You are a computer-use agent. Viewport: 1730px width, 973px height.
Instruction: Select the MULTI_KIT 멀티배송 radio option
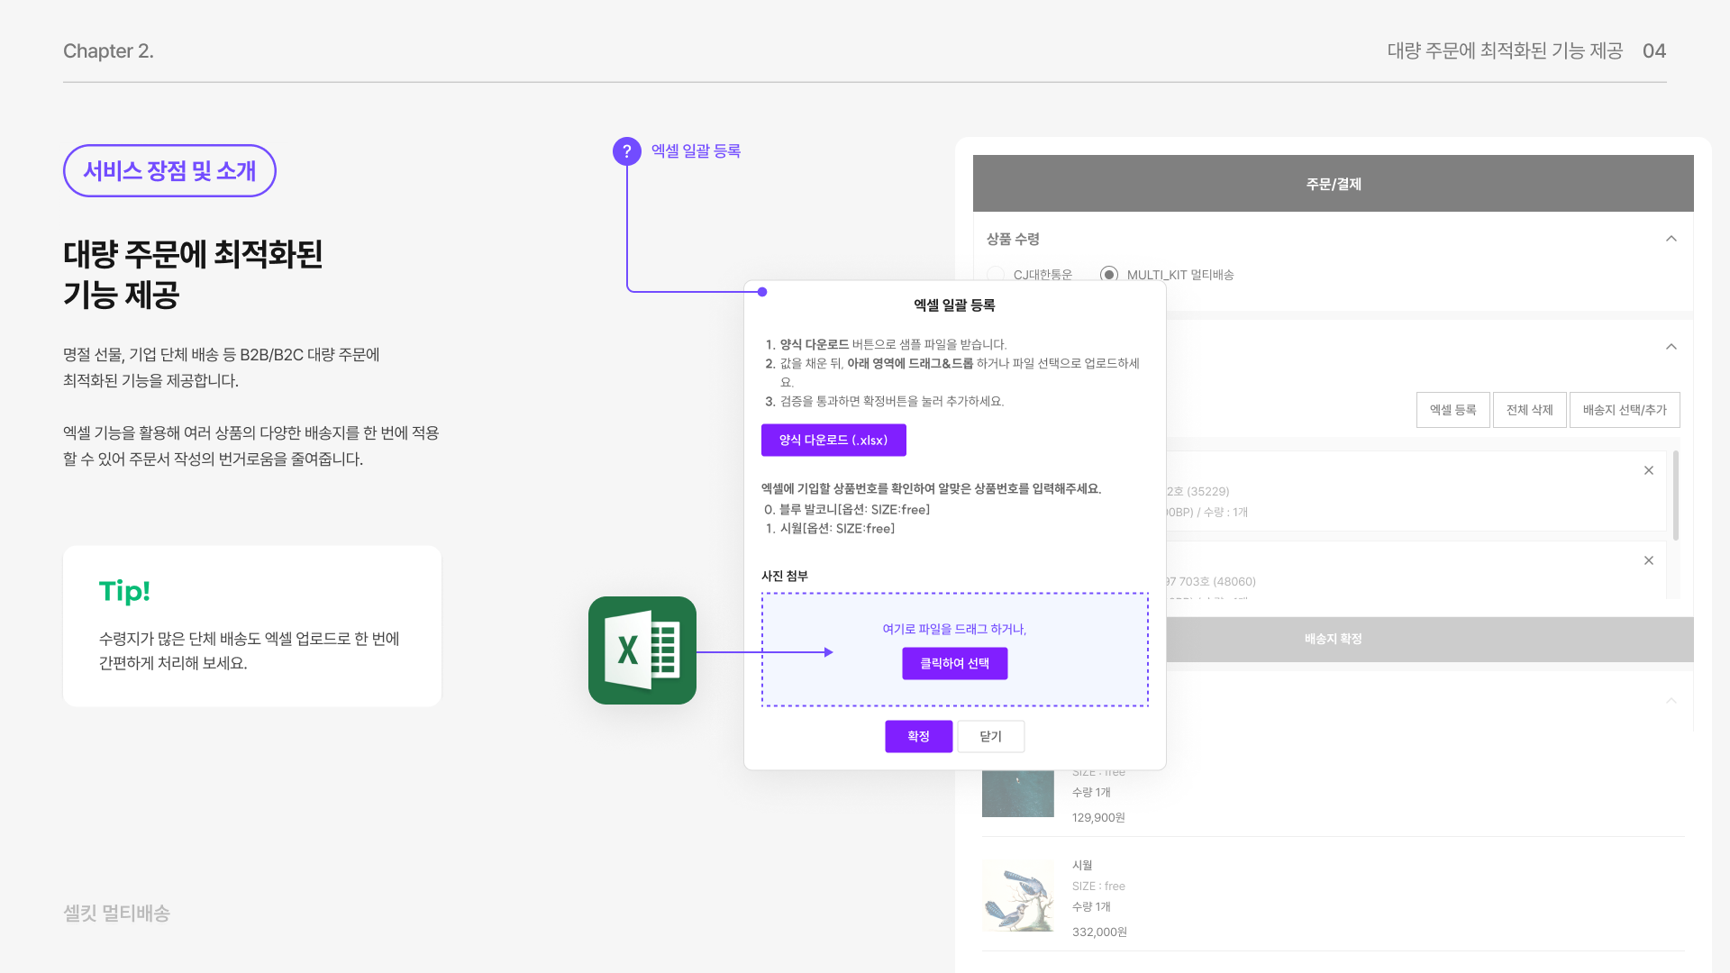tap(1109, 274)
